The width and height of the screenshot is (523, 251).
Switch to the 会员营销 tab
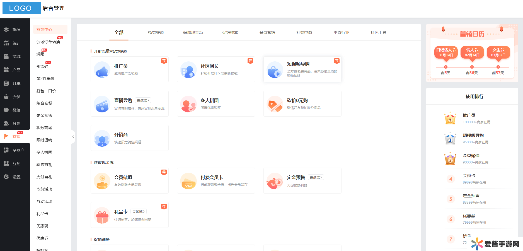267,32
